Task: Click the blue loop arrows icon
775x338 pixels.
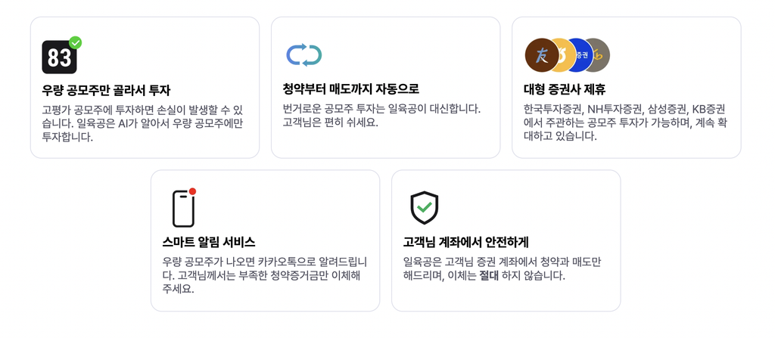Action: 304,55
